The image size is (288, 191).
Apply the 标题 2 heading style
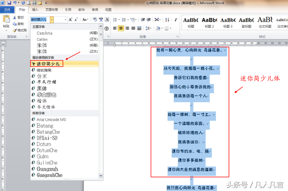click(210, 23)
